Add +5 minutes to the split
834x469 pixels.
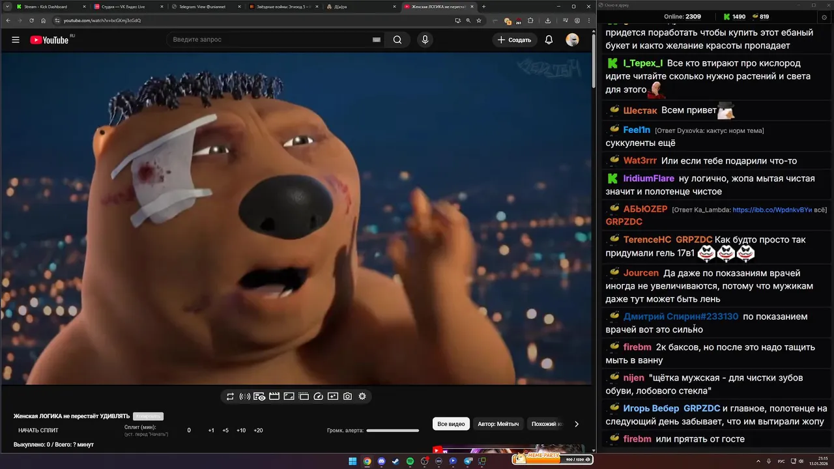coord(225,430)
